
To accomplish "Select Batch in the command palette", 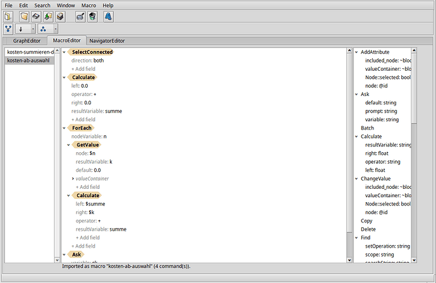I will tap(367, 128).
